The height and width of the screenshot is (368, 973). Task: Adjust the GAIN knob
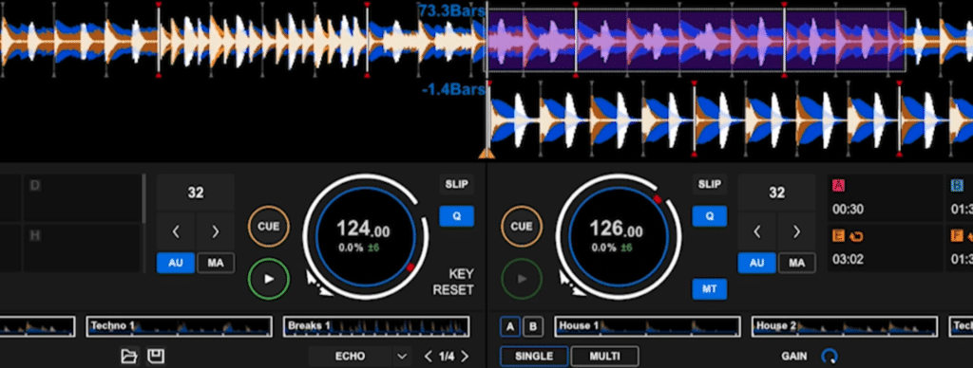click(x=829, y=357)
